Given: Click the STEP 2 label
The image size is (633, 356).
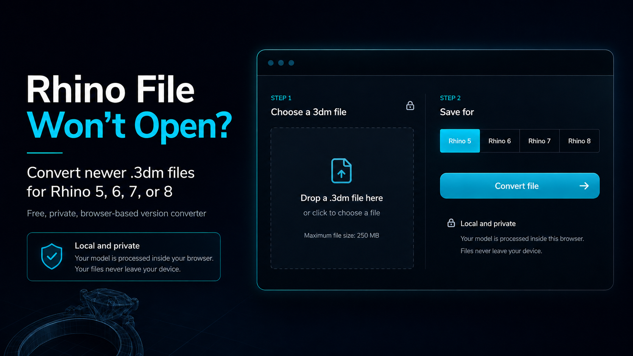Looking at the screenshot, I should 450,98.
